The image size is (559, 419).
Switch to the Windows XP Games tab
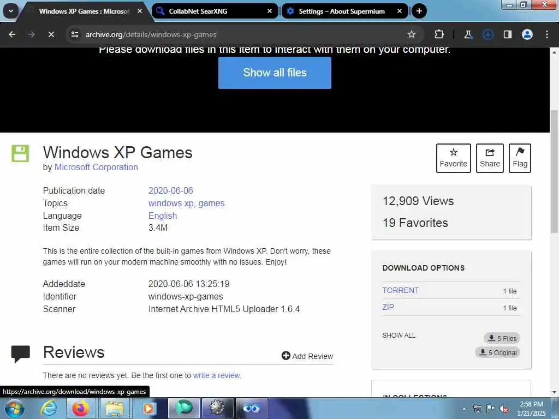coord(84,11)
